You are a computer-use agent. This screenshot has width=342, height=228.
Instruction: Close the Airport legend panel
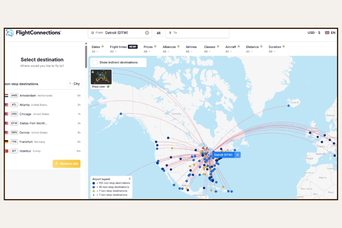click(x=130, y=179)
